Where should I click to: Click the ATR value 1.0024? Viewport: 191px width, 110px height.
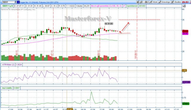19,65
